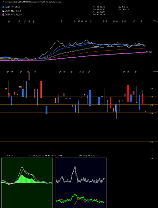Click the 40 price axis label
The image size is (158, 208).
click(151, 97)
